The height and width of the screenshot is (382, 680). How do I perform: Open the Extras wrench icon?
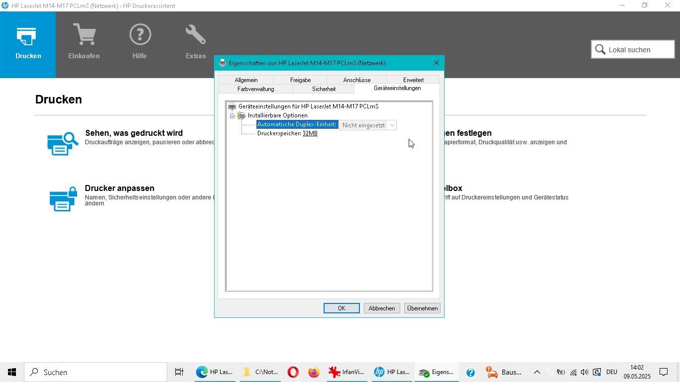(x=196, y=35)
